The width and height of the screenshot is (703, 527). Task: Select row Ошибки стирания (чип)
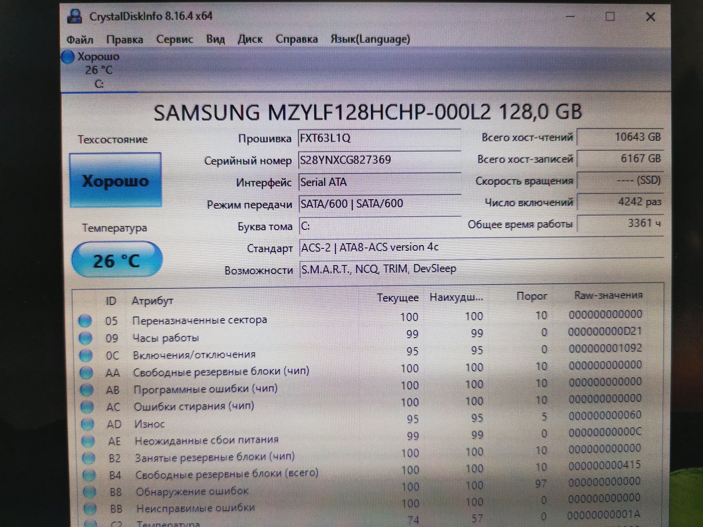[360, 403]
